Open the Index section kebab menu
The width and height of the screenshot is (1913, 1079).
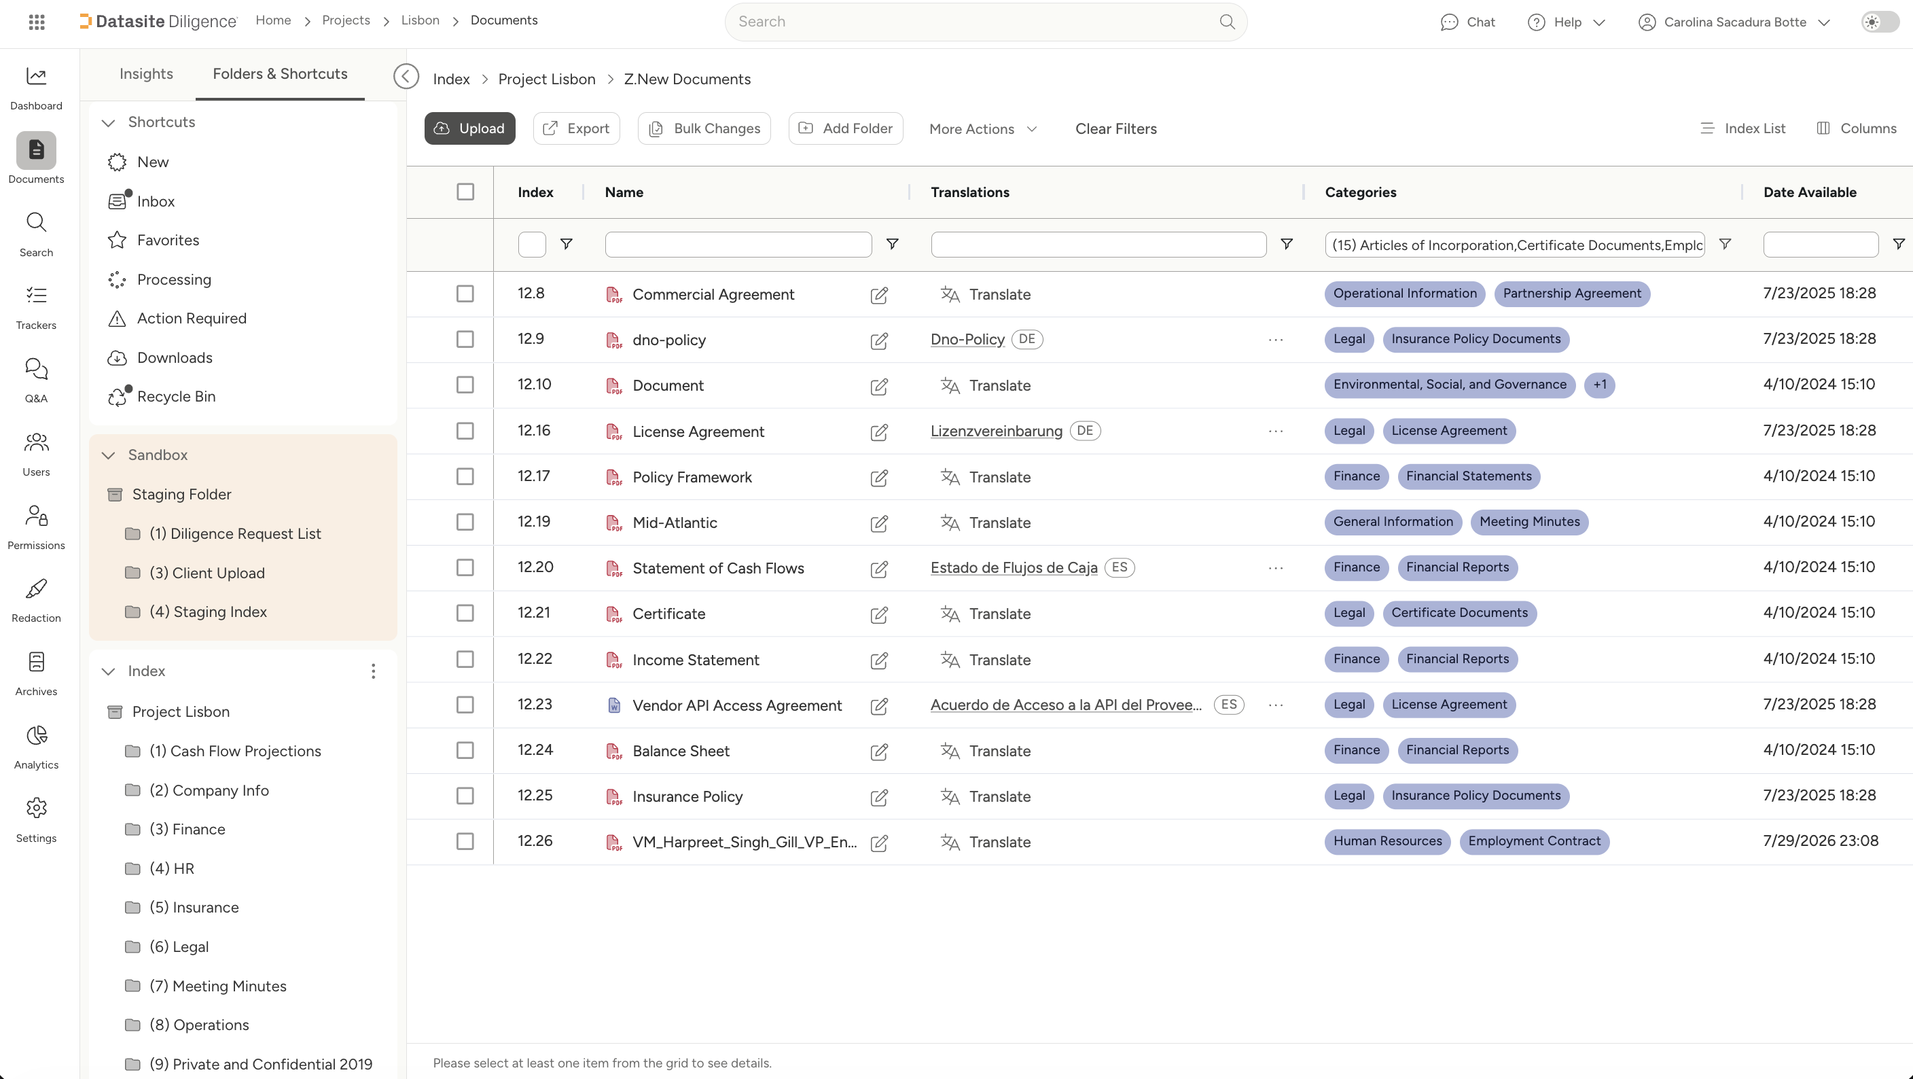tap(373, 671)
